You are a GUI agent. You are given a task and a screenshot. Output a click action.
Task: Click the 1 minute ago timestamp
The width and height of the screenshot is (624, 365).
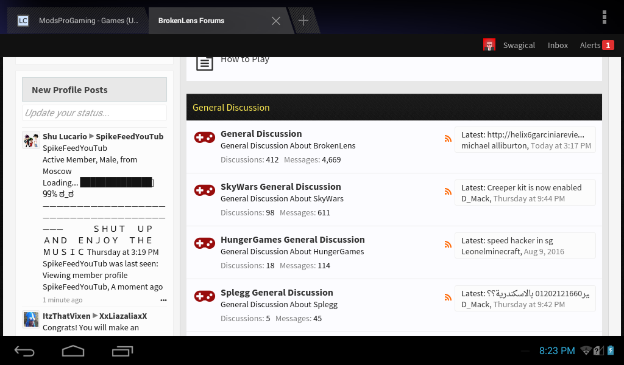63,300
